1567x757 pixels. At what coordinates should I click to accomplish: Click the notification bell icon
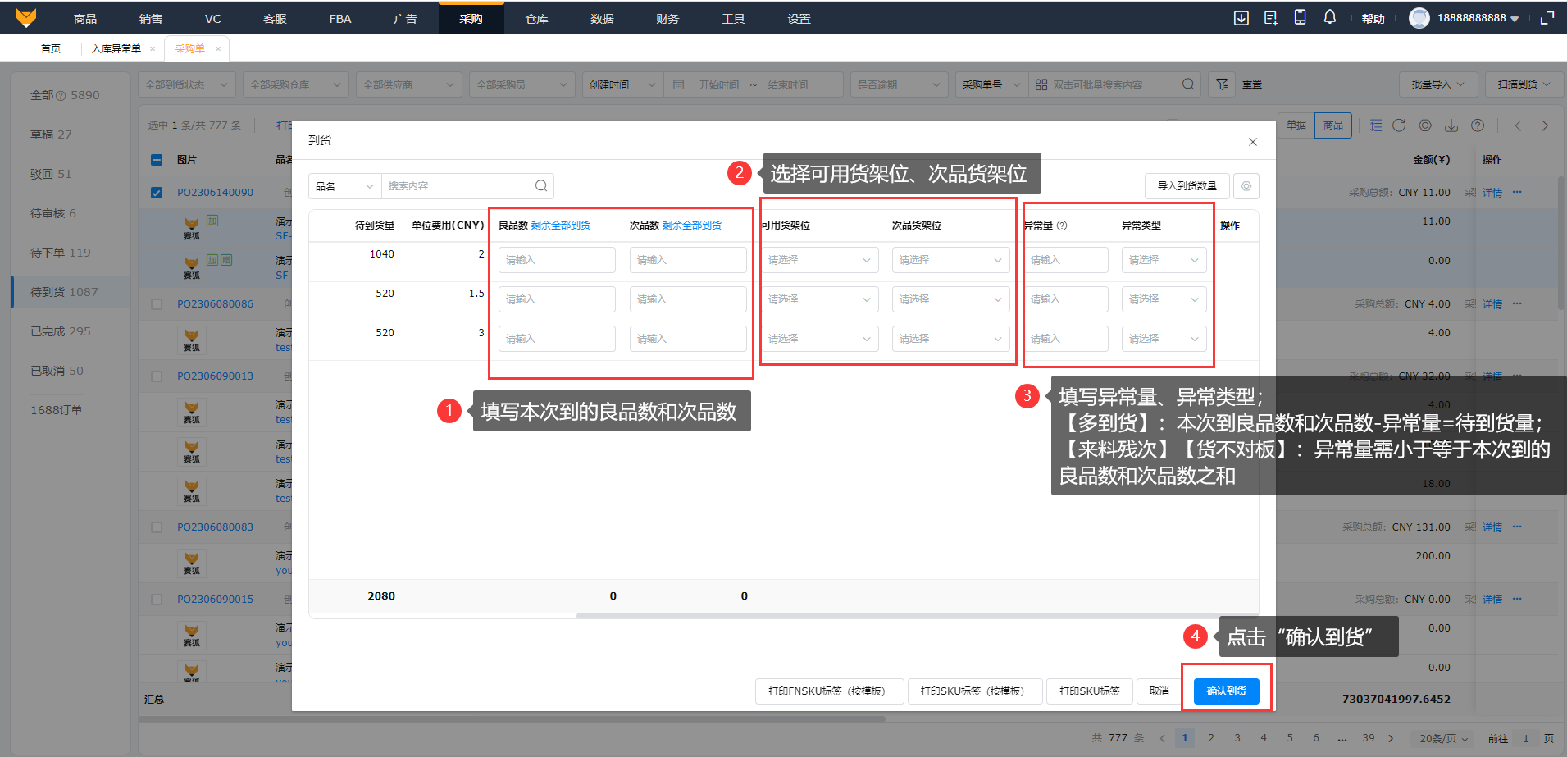coord(1329,17)
